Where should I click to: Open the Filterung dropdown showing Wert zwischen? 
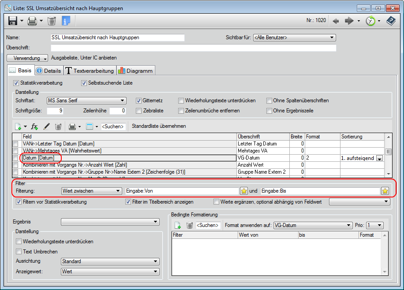coord(117,191)
